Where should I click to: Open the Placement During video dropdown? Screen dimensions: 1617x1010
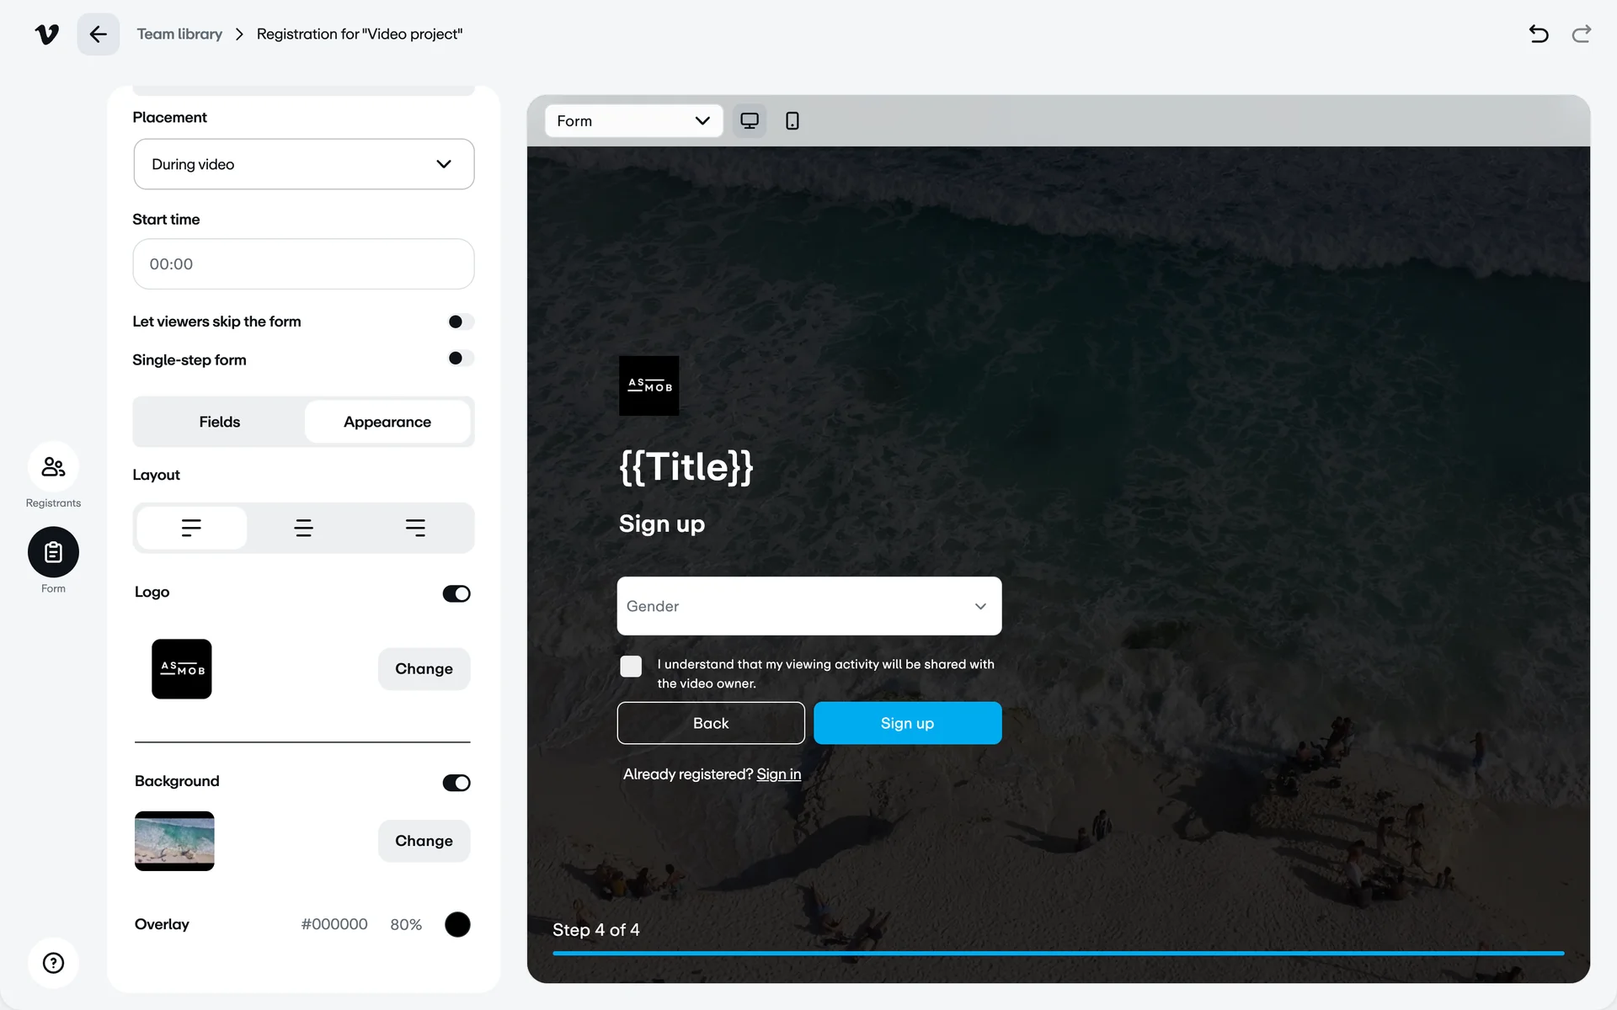303,164
